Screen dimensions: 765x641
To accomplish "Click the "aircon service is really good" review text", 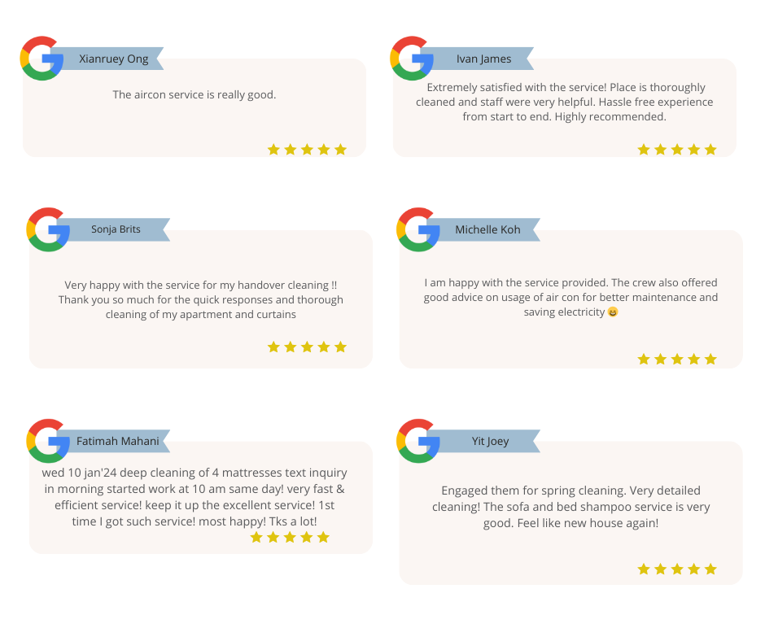I will tap(195, 95).
